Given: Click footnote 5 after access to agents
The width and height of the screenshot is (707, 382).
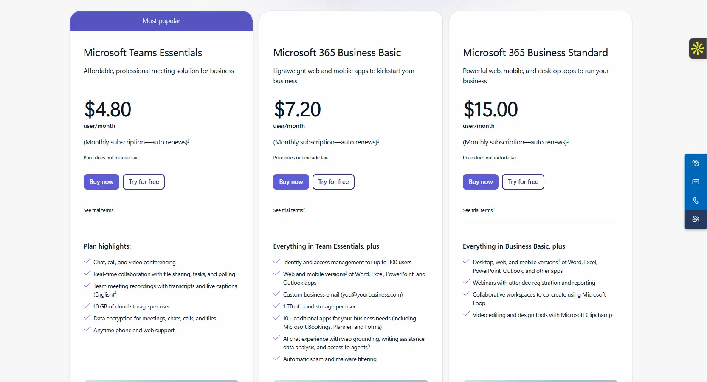Looking at the screenshot, I should tap(369, 346).
